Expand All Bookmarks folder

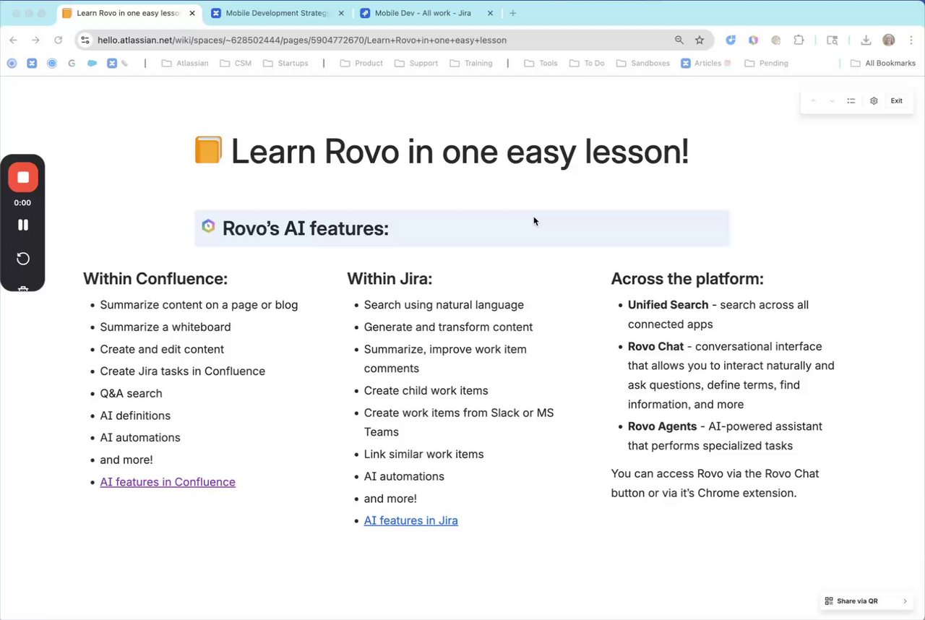(883, 64)
